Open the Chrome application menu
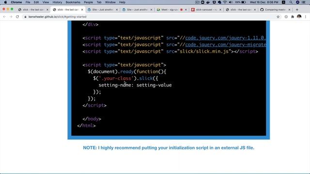This screenshot has width=310, height=174. (x=16, y=2)
